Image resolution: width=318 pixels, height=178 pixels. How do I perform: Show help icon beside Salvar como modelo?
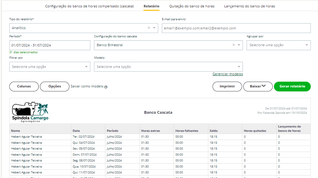106,87
